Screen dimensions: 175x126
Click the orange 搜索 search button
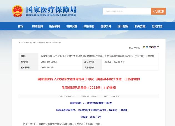(159, 11)
